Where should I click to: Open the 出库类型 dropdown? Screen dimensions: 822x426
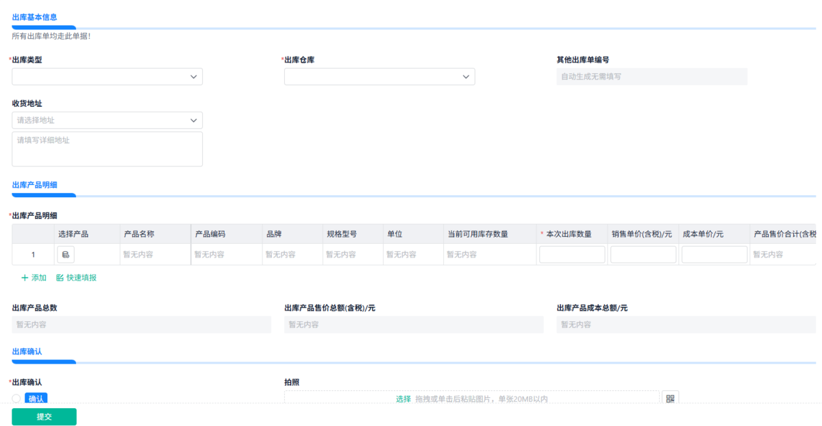pyautogui.click(x=107, y=77)
